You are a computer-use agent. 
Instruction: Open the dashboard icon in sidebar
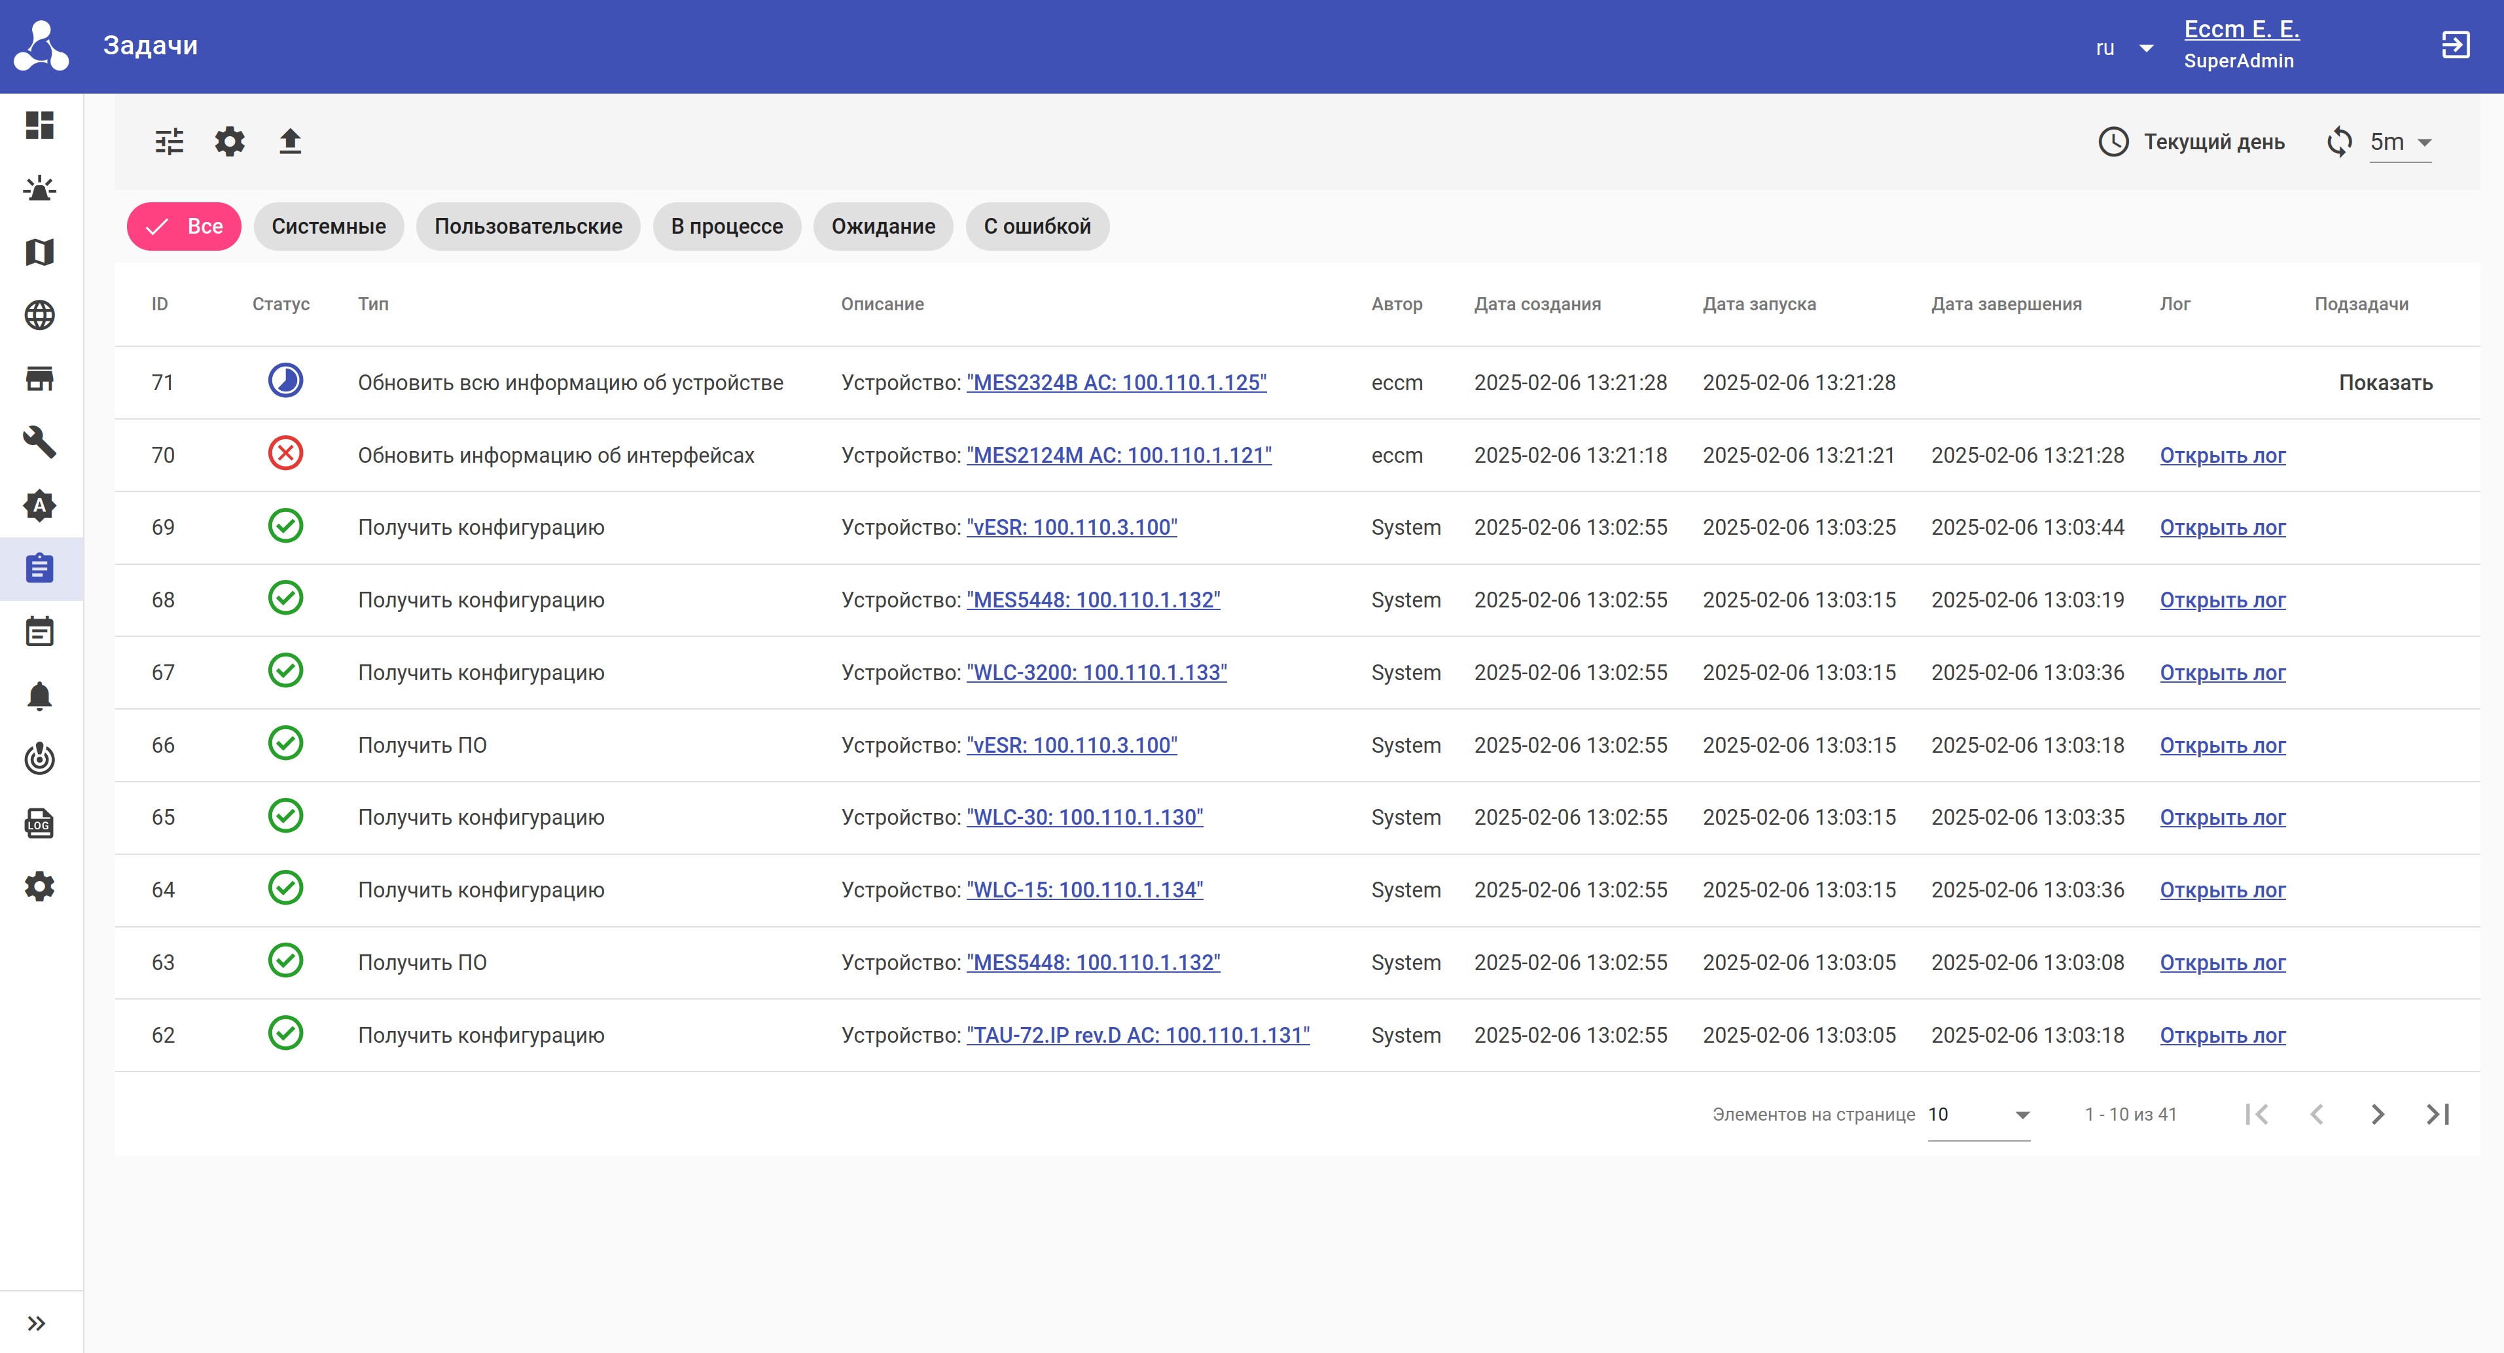40,126
